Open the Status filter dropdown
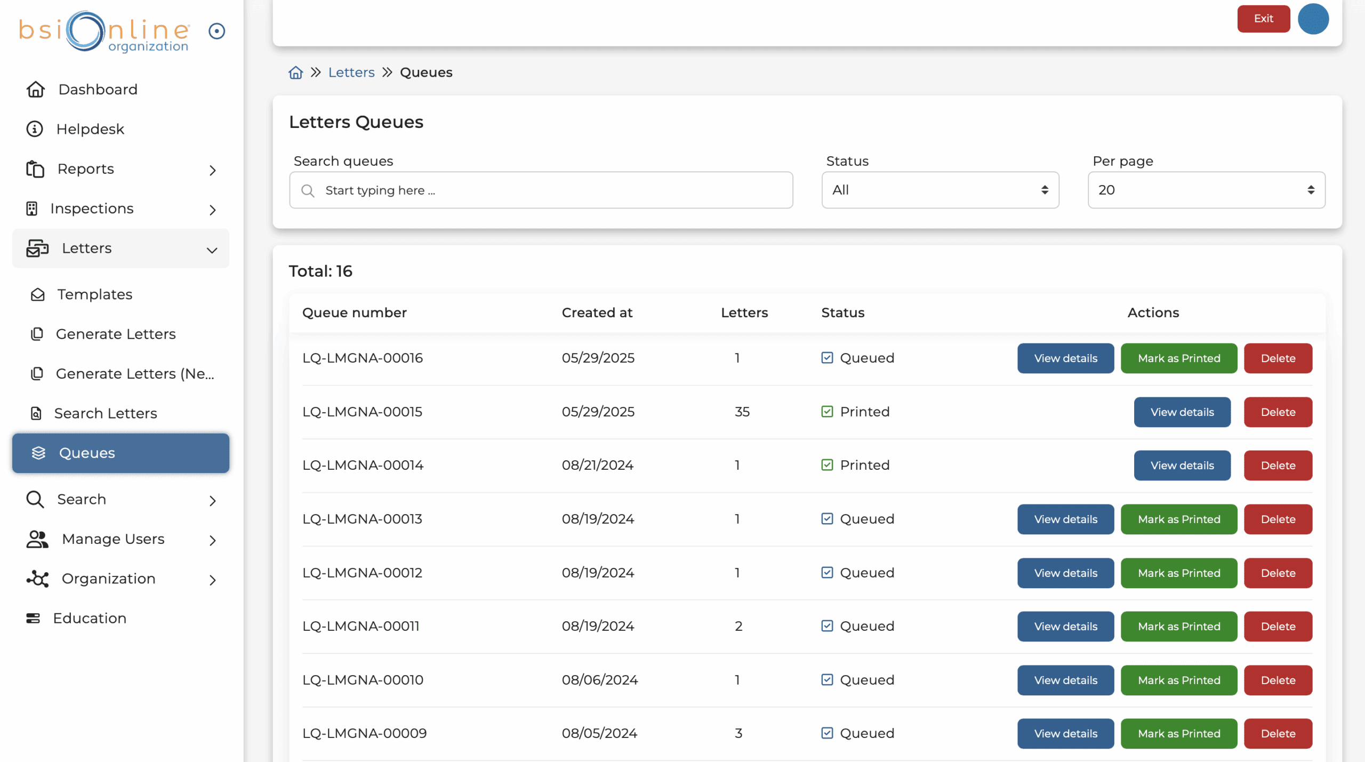Screen dimensions: 1365x762 click(x=940, y=190)
